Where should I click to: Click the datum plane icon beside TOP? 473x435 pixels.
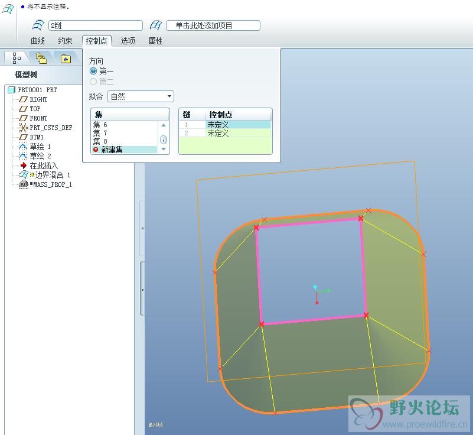click(23, 109)
